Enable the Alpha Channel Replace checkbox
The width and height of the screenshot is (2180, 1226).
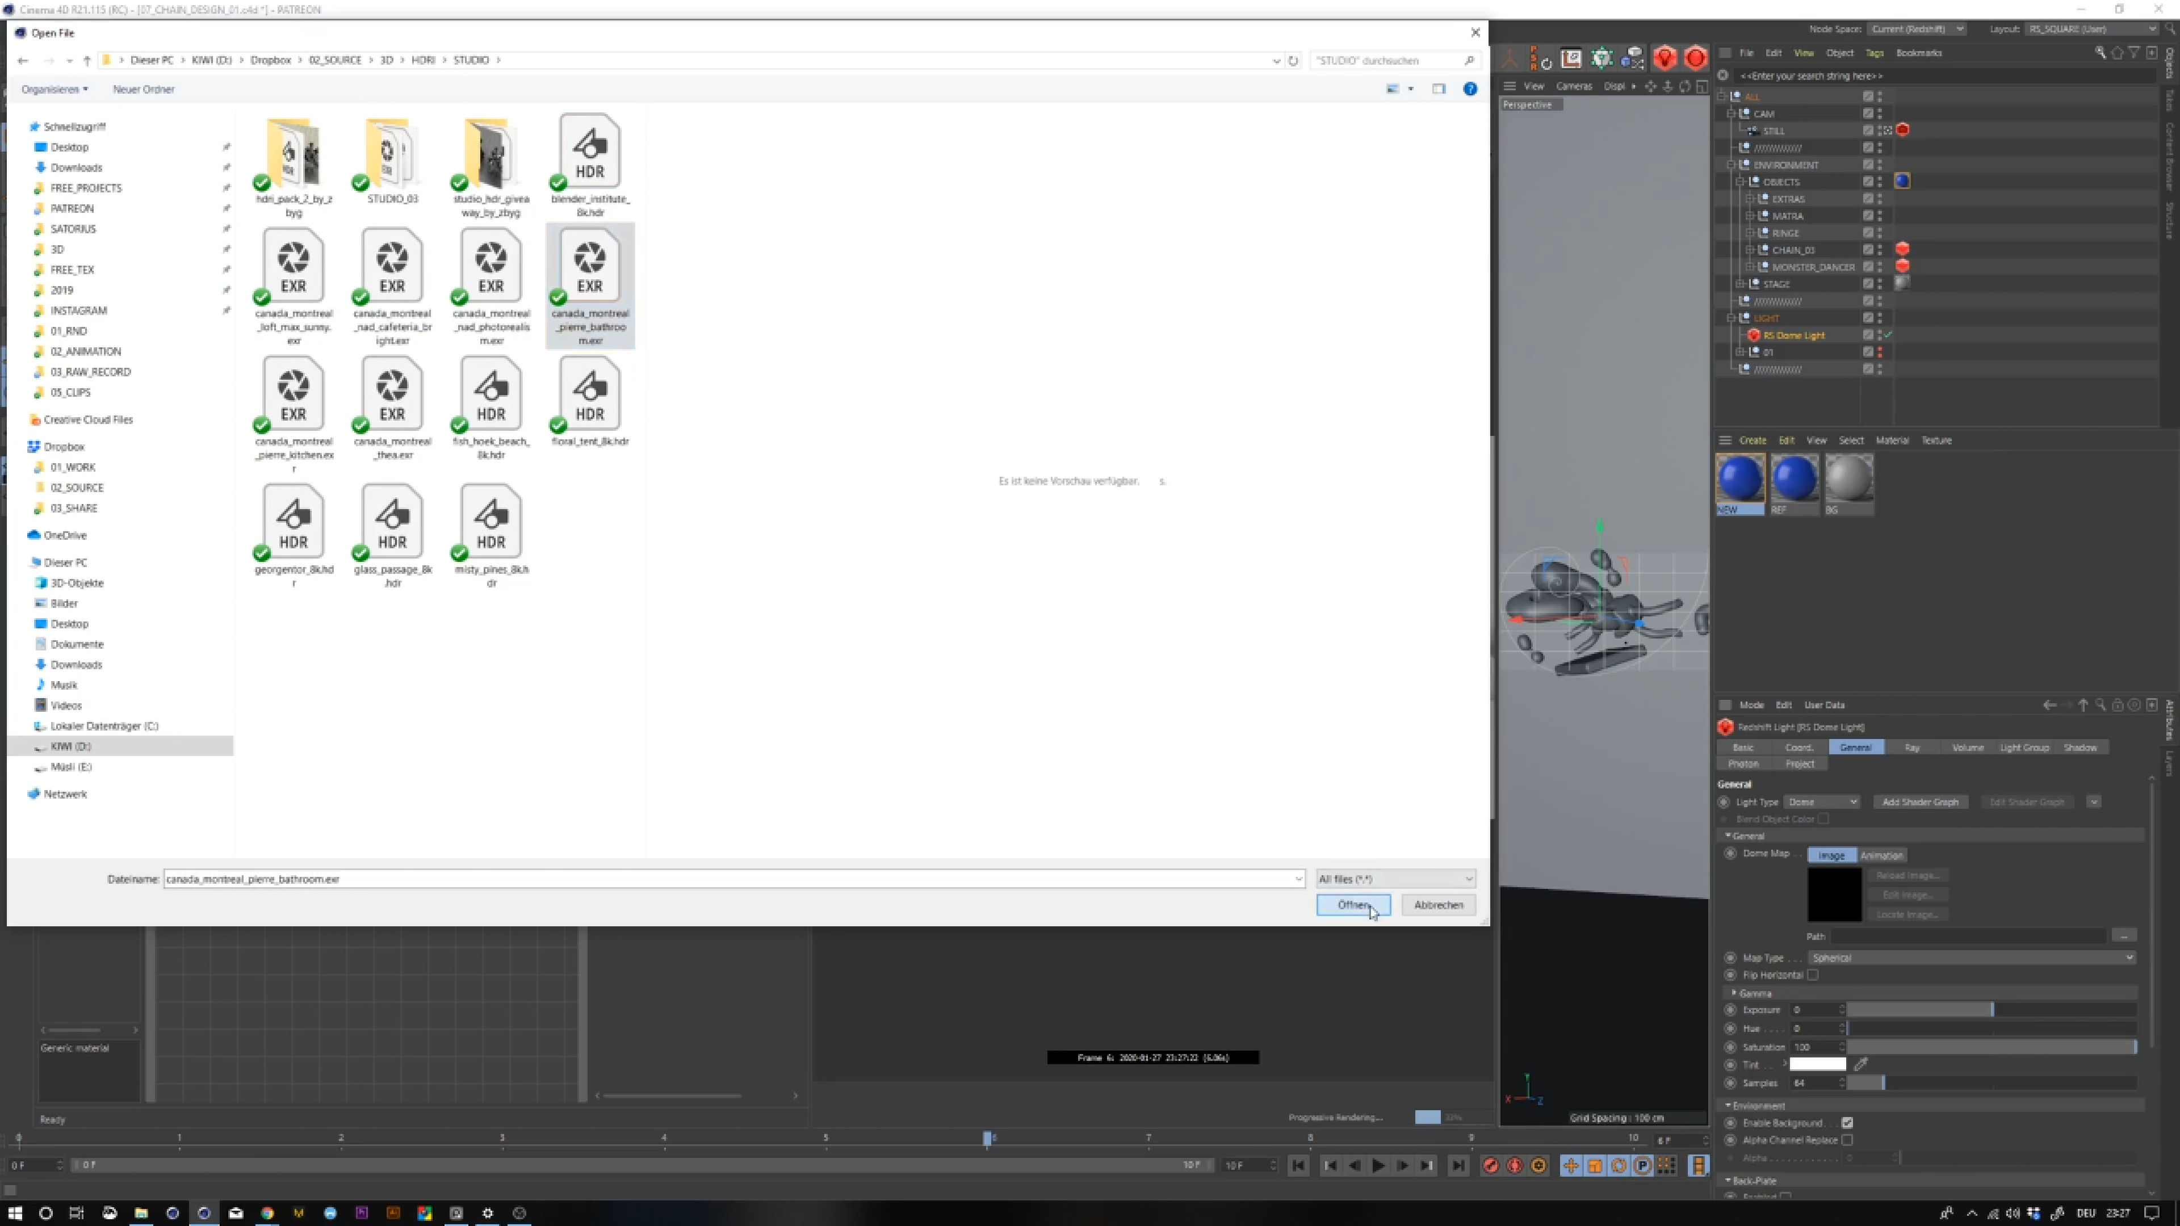click(x=1847, y=1140)
